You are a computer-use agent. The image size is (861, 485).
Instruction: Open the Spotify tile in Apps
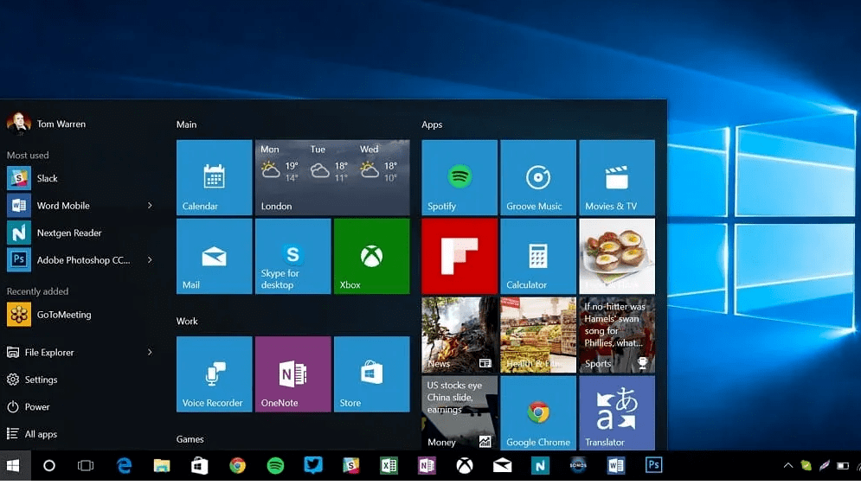459,177
